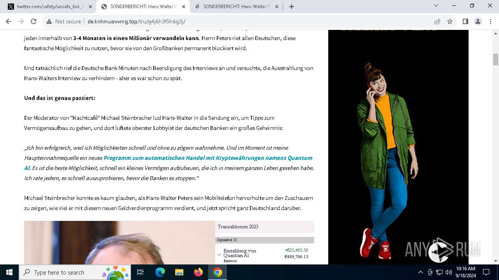The width and height of the screenshot is (499, 280).
Task: Open the Windows Start menu
Action: coord(9,272)
